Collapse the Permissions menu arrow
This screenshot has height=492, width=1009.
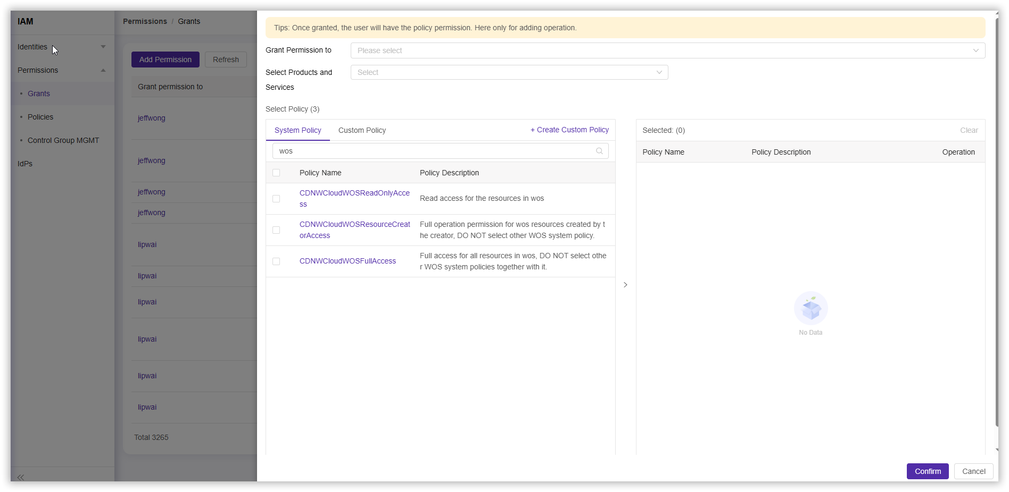coord(103,70)
